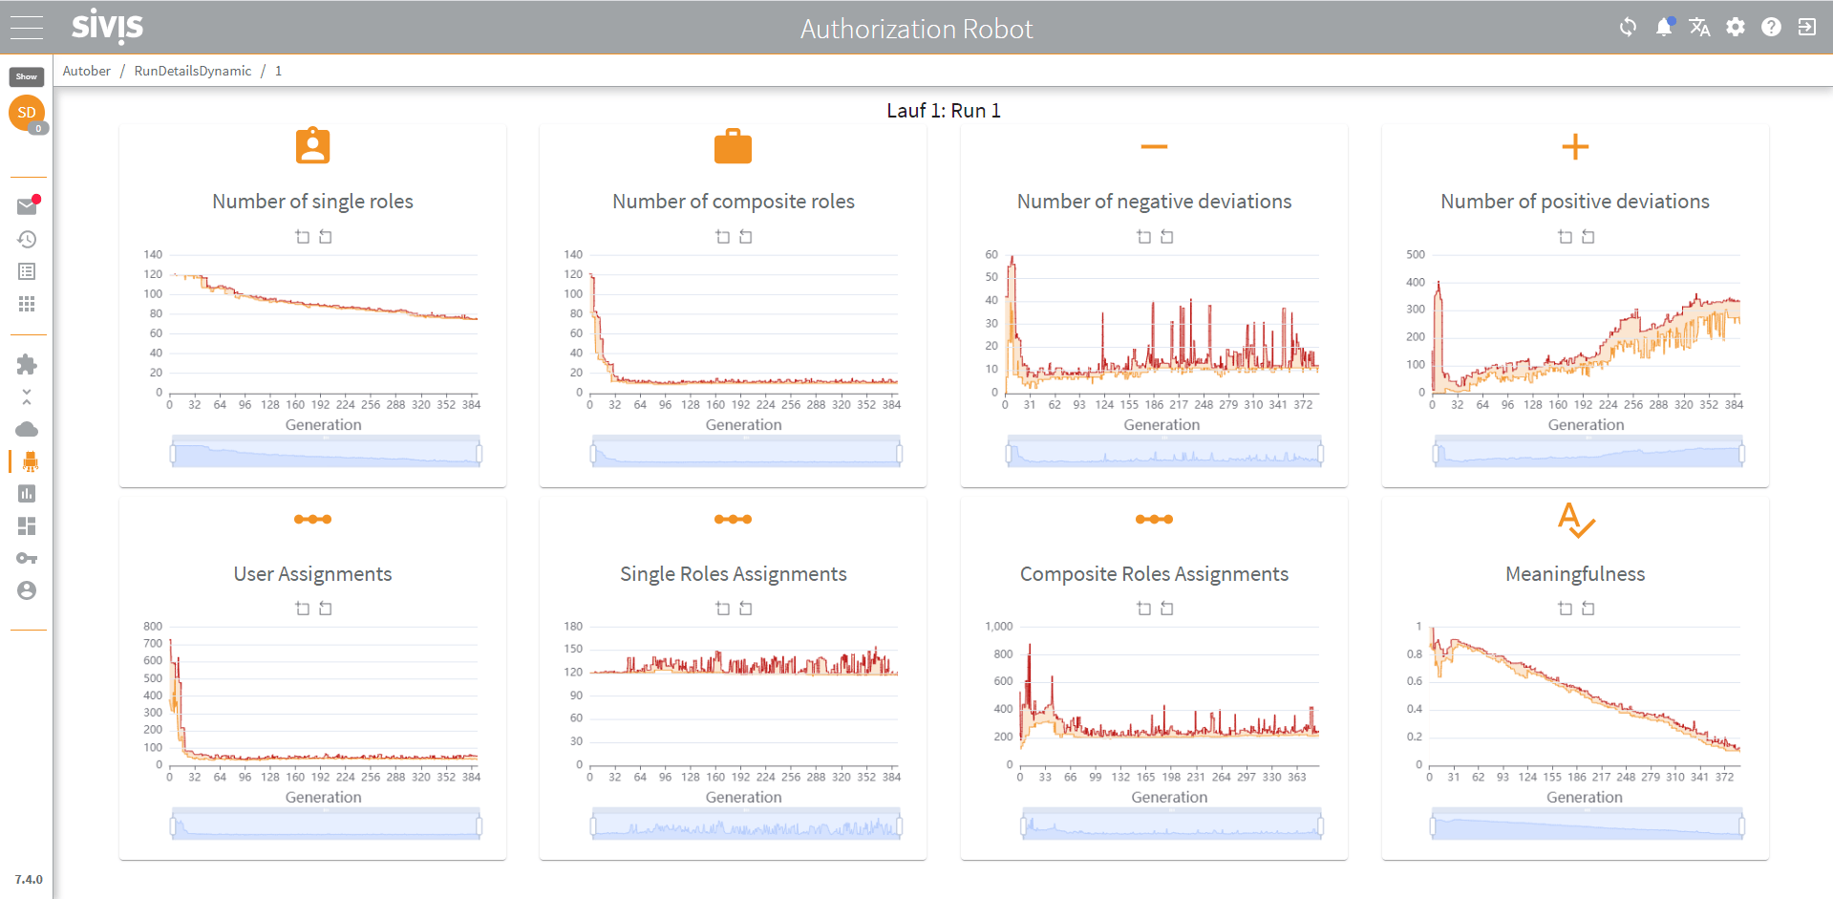Open the key icon in sidebar

[27, 558]
